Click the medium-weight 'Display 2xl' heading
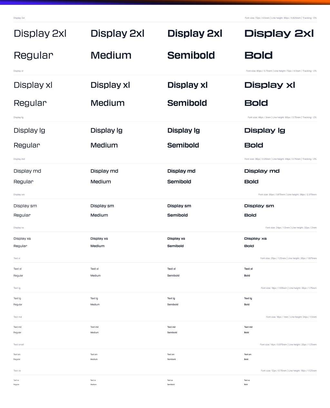Image resolution: width=330 pixels, height=408 pixels. coord(118,34)
